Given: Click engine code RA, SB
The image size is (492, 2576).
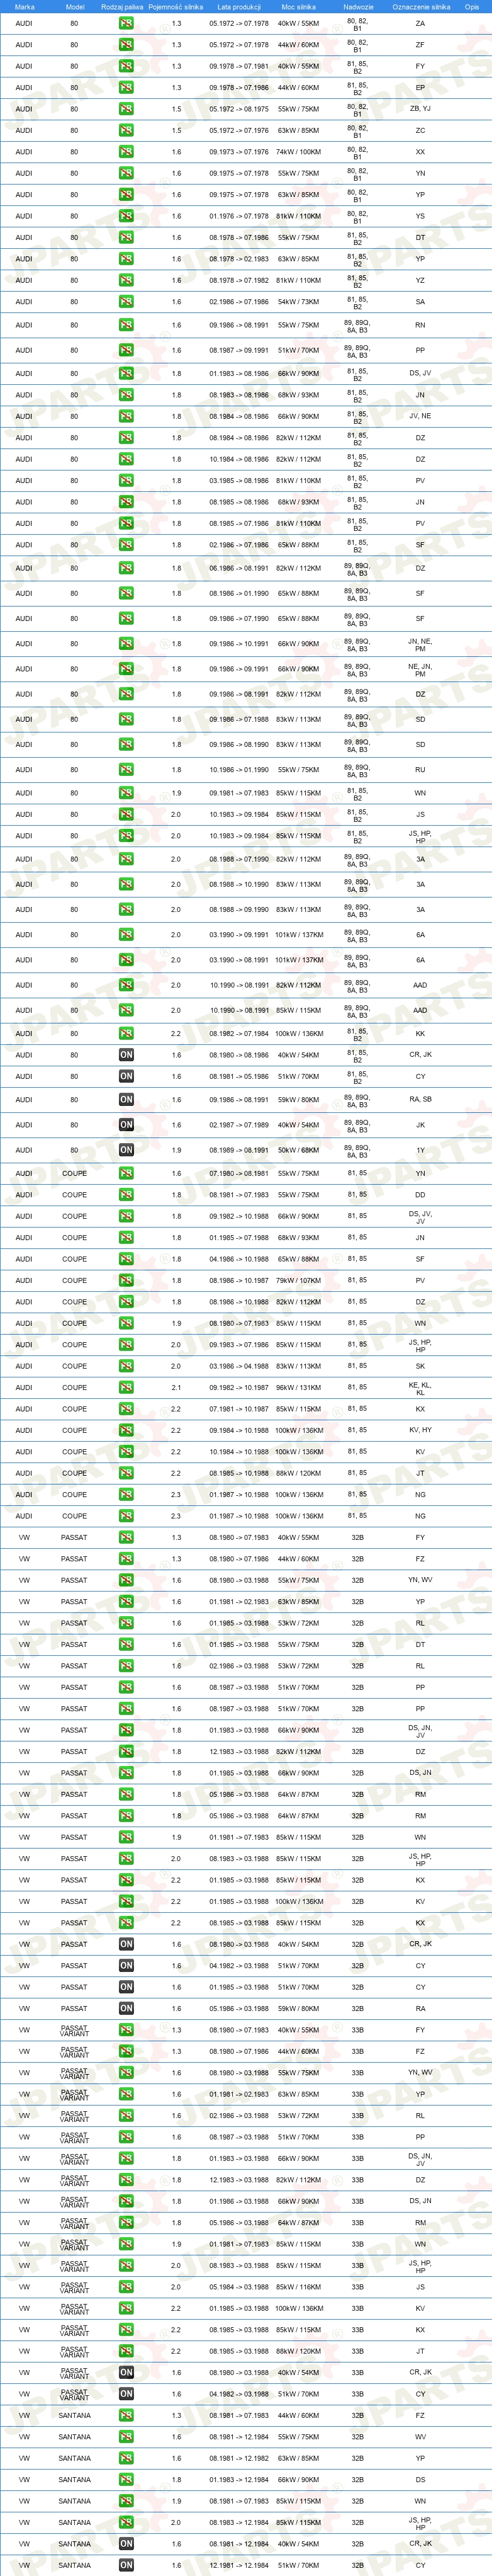Looking at the screenshot, I should click(x=420, y=1100).
